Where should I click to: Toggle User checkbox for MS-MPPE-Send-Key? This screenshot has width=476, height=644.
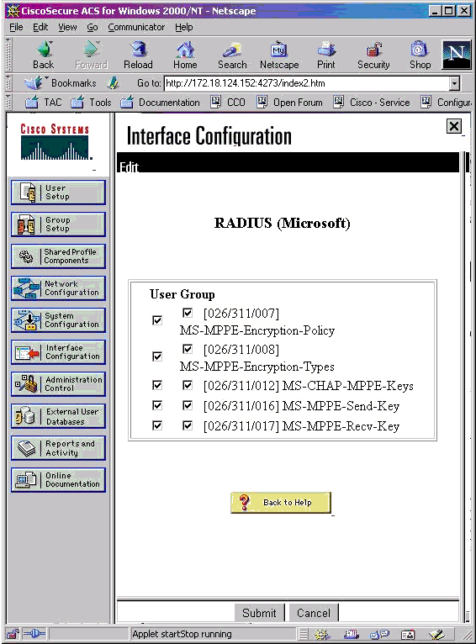[157, 405]
